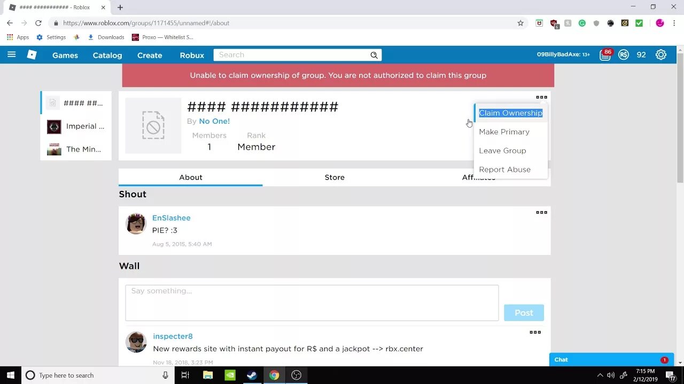Open three-dot menu on inspecter8 post
Screen dimensions: 684x384
click(x=535, y=332)
